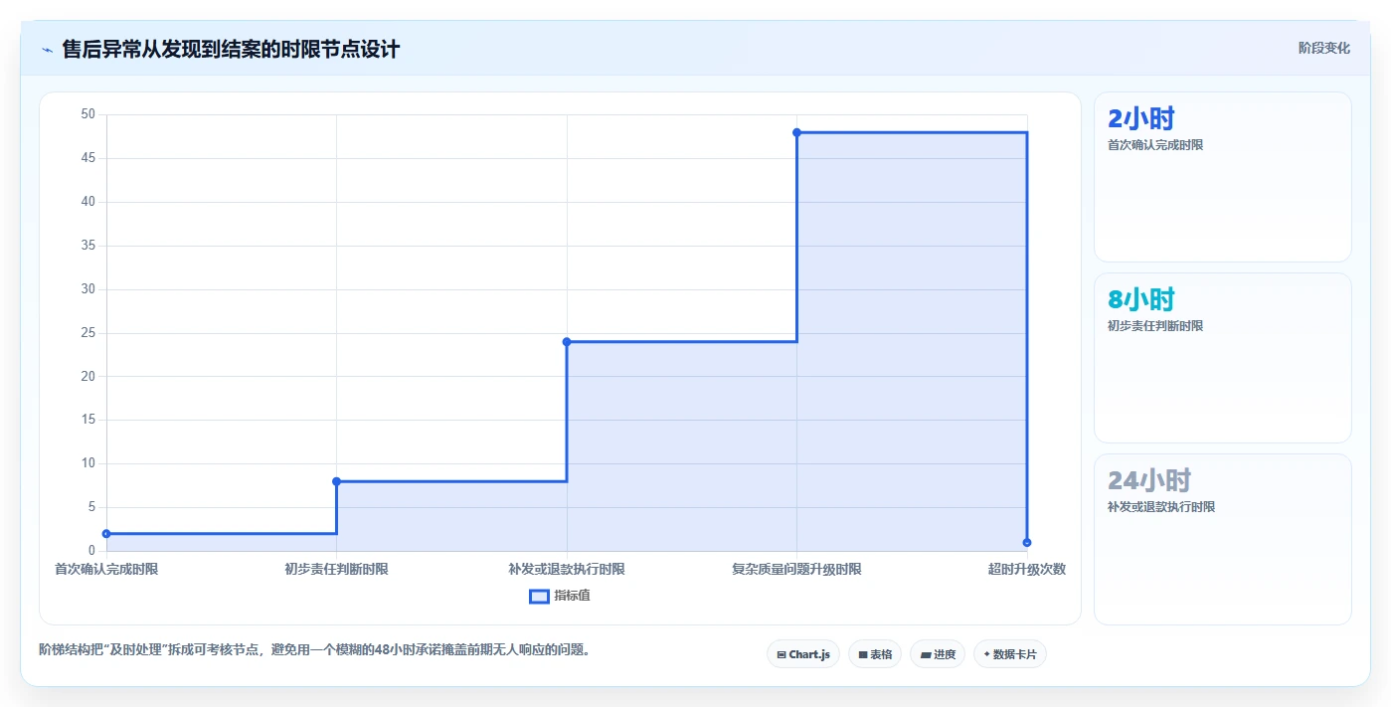Image resolution: width=1391 pixels, height=707 pixels.
Task: Click data point at 补发或退款执行时限
Action: 567,342
